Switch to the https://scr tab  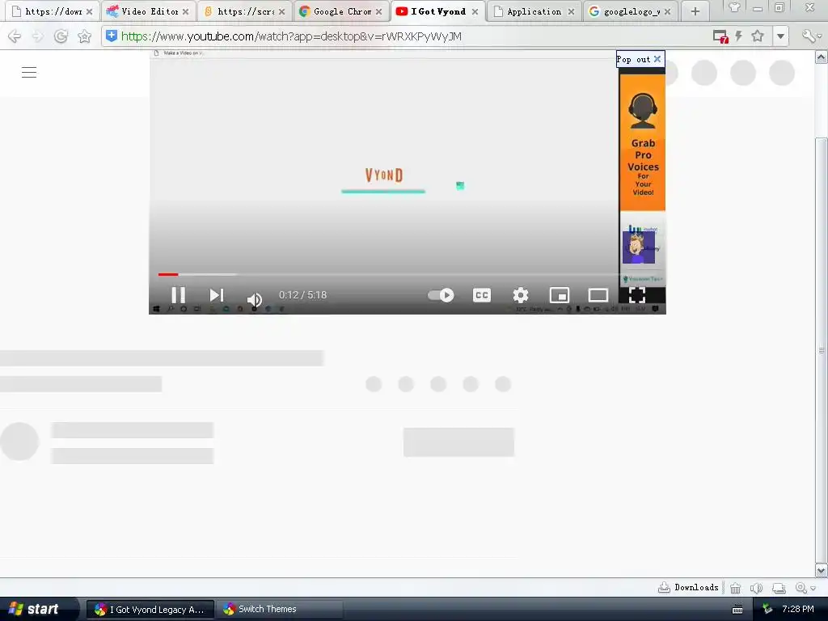(x=246, y=11)
